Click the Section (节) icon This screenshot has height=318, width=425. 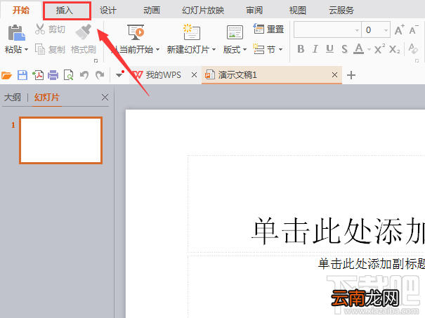(259, 49)
